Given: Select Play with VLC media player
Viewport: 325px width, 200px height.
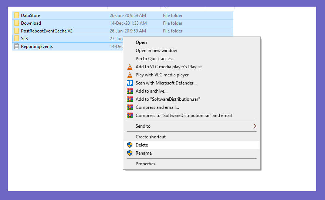Looking at the screenshot, I should [192, 75].
